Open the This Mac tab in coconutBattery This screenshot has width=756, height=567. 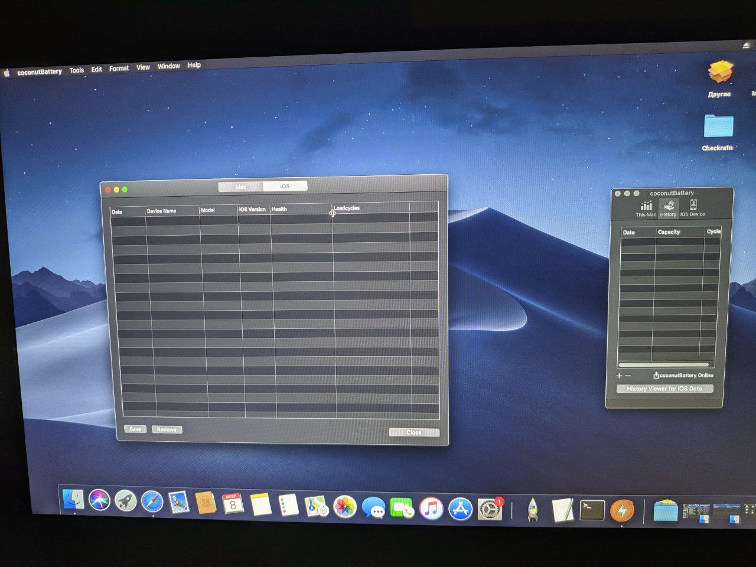point(646,208)
